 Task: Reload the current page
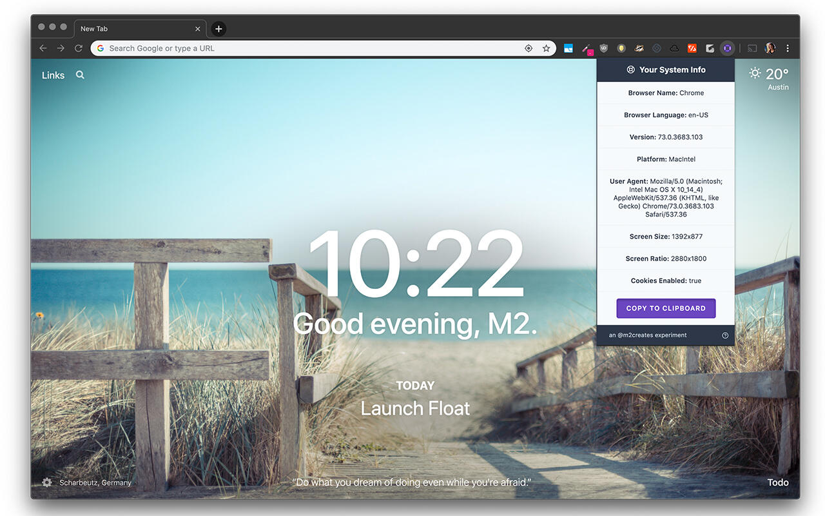(79, 48)
